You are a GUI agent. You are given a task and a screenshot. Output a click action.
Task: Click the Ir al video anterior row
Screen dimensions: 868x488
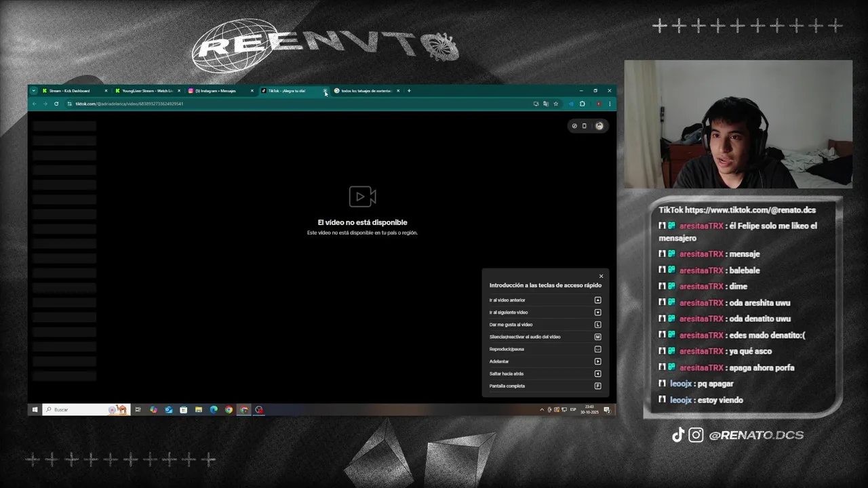(545, 300)
